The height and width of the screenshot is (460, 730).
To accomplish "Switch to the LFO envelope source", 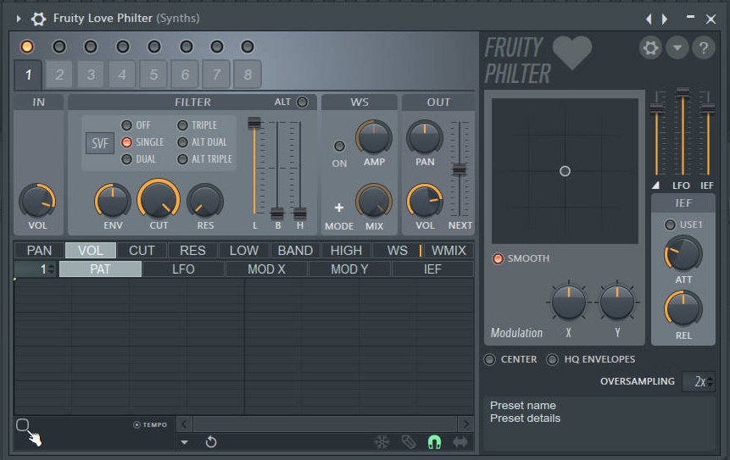I will coord(183,269).
